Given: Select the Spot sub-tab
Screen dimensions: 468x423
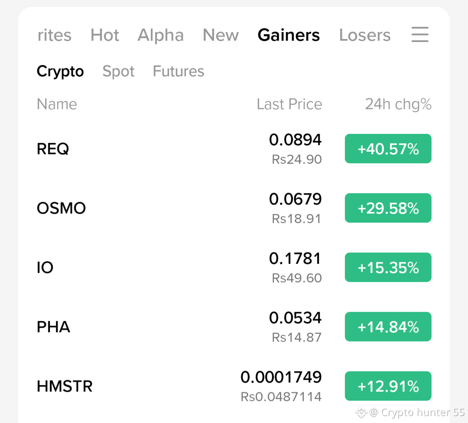Looking at the screenshot, I should pyautogui.click(x=118, y=72).
